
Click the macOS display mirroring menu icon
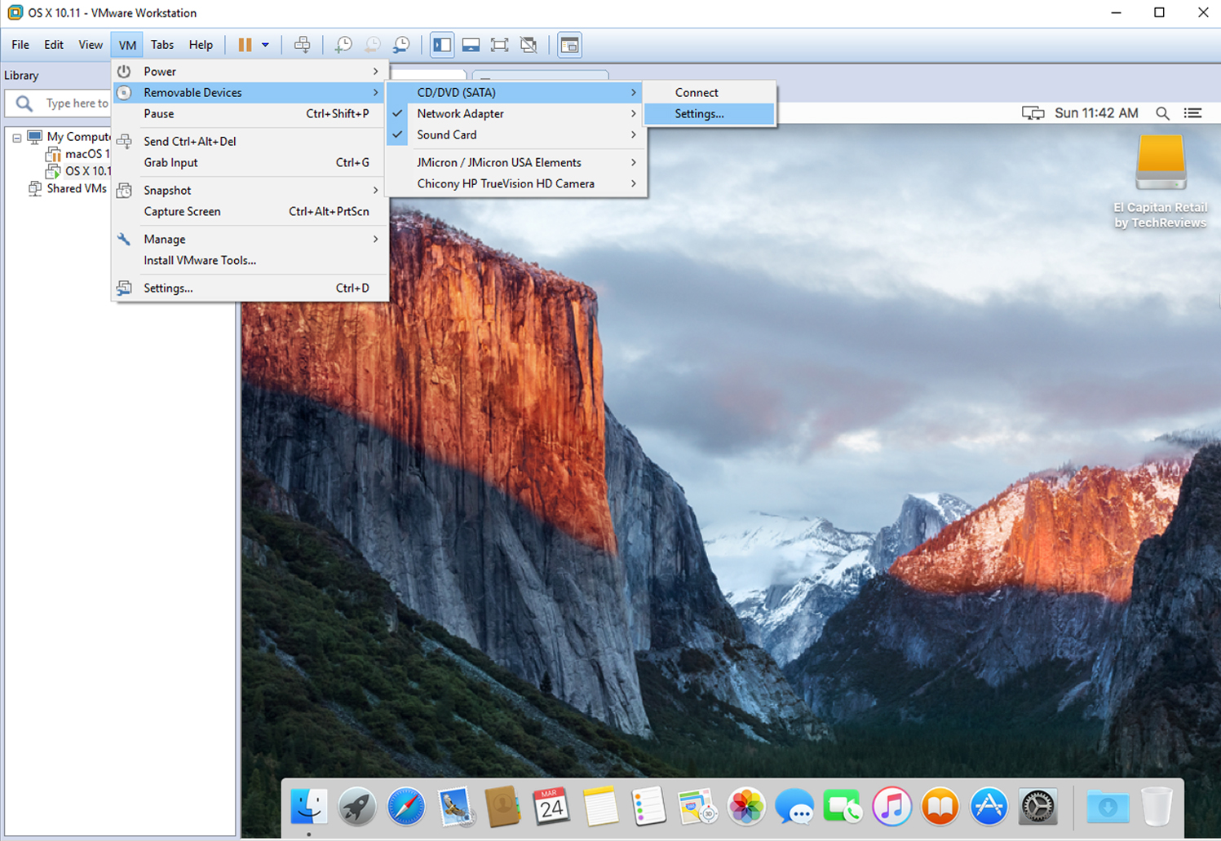click(1033, 113)
